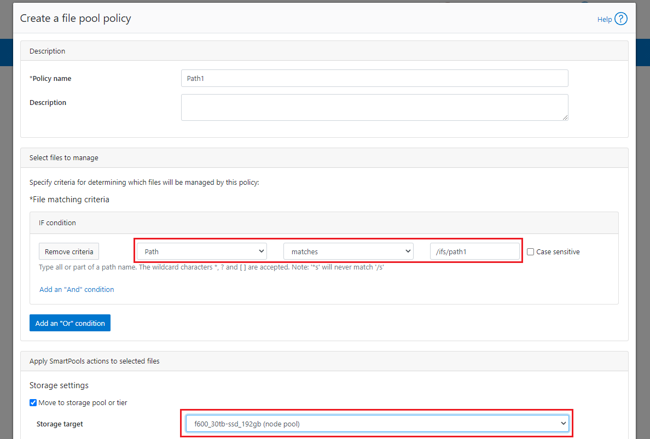Click the resize grip on the Description box
Screen dimensions: 650x439
click(x=565, y=118)
